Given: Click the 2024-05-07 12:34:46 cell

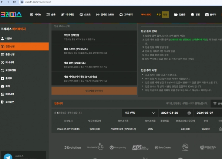Looking at the screenshot, I should pos(68,129).
